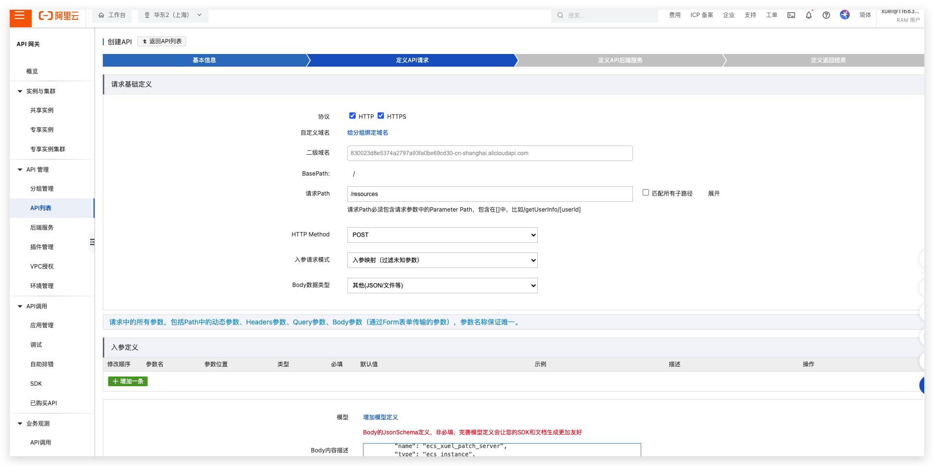This screenshot has width=934, height=466.
Task: Open the HTTP Method dropdown
Action: pyautogui.click(x=442, y=235)
